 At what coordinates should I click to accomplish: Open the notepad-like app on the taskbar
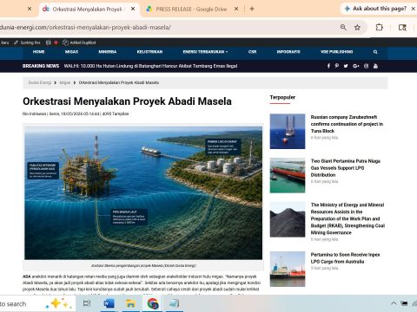(175, 303)
